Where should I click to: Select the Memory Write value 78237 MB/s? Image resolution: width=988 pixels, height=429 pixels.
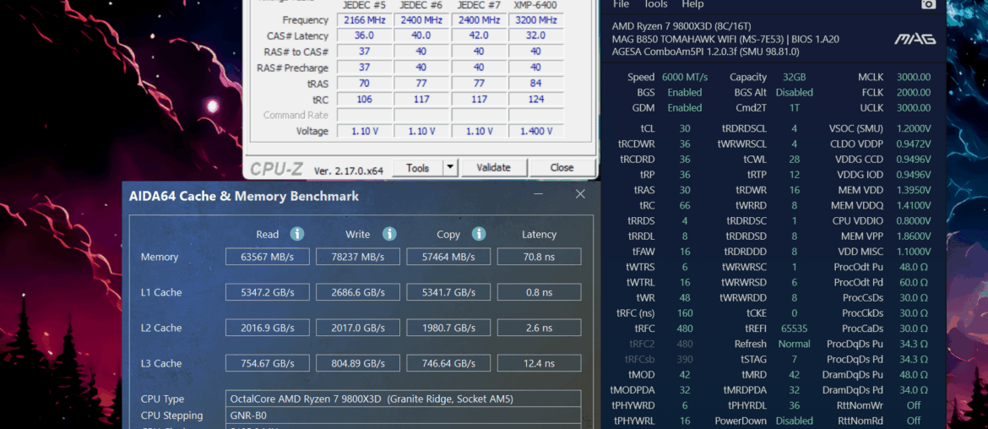358,257
